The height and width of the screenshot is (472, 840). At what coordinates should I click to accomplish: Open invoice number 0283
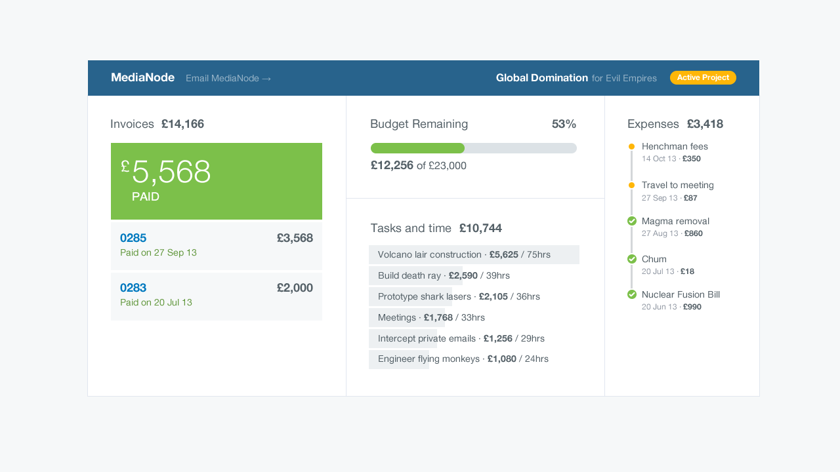point(133,288)
